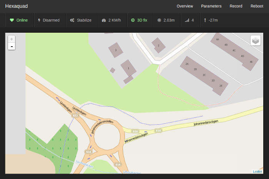269x179 pixels.
Task: Click the Online status text
Action: point(22,20)
